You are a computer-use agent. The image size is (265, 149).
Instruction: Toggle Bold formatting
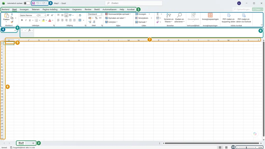tap(22, 20)
